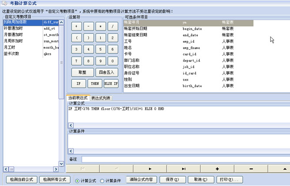
Task: Select 月工时 in the custom items list
Action: pyautogui.click(x=10, y=47)
